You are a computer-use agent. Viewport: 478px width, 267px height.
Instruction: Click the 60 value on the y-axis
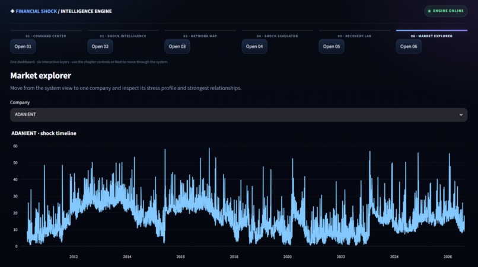click(15, 146)
